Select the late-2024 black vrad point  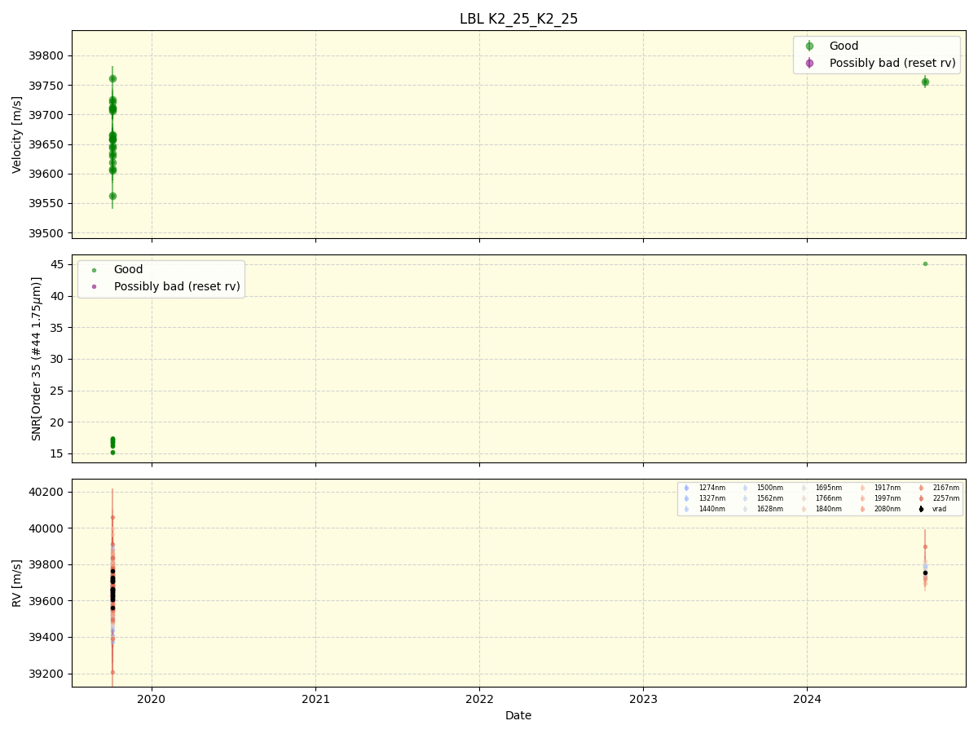tap(925, 573)
